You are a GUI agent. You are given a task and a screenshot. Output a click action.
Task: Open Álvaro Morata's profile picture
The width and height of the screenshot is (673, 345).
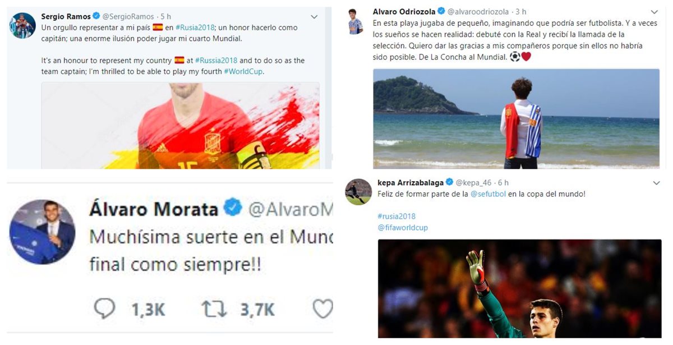click(x=43, y=232)
